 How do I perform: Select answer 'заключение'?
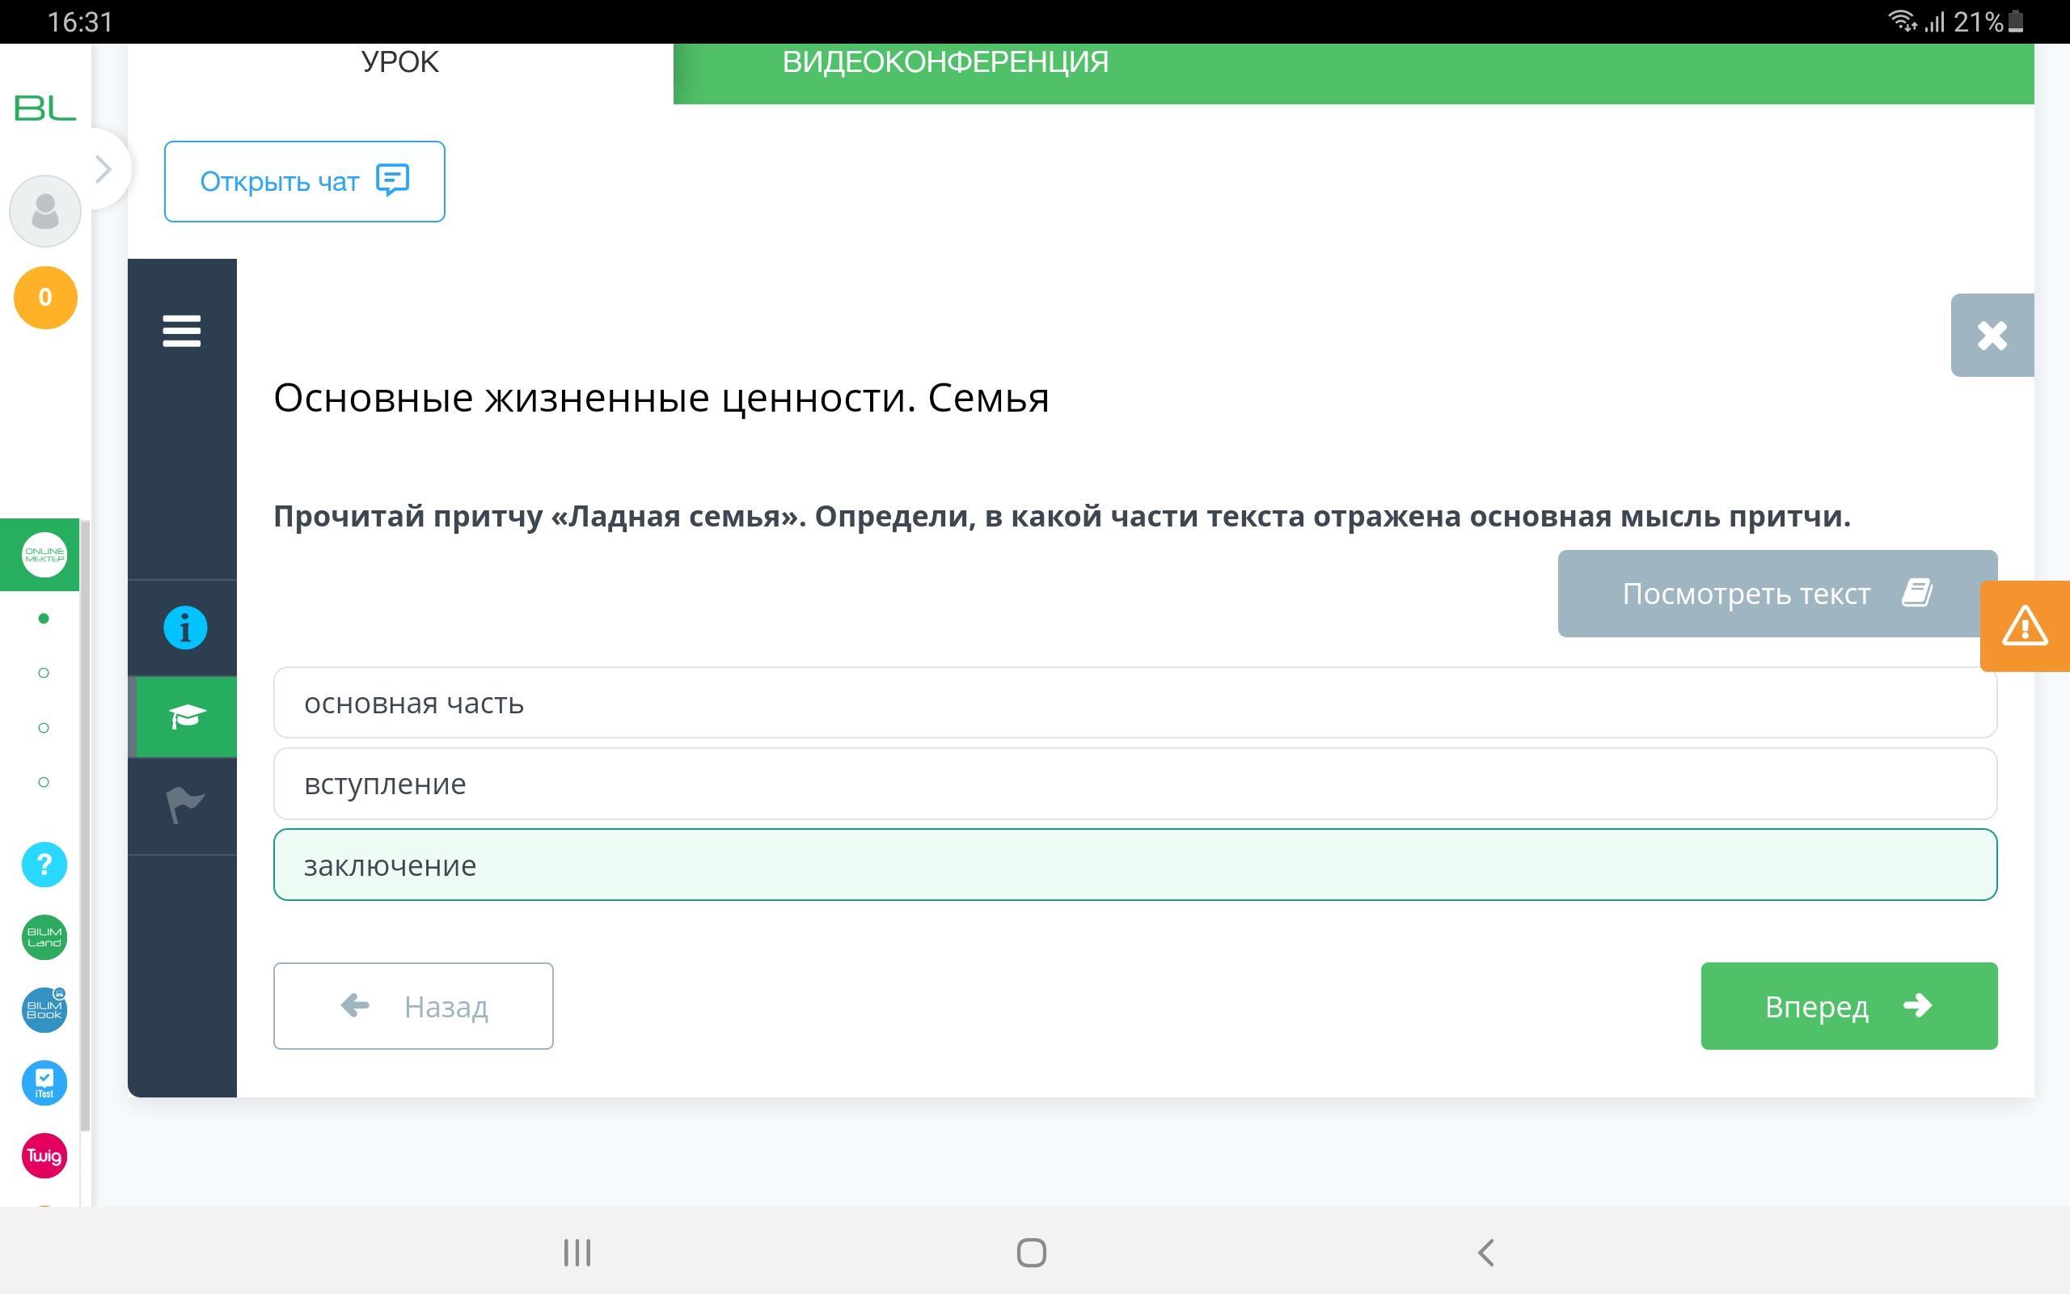pyautogui.click(x=1134, y=865)
